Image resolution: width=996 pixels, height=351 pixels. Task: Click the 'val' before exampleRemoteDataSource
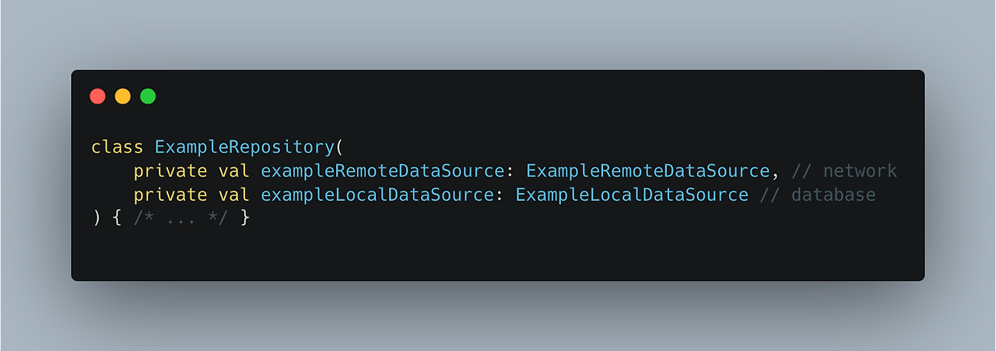click(234, 171)
